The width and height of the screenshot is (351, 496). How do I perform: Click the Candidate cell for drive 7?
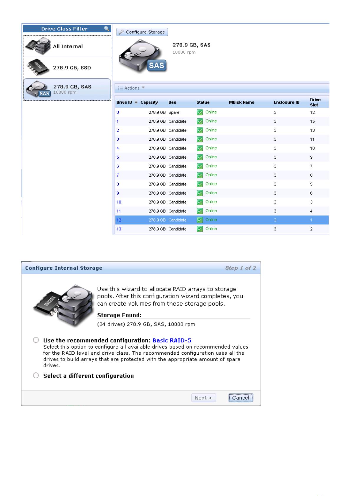(177, 175)
